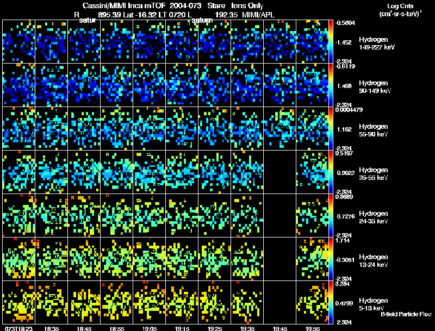
Task: Select the '19:45' time axis label
Action: 279,328
